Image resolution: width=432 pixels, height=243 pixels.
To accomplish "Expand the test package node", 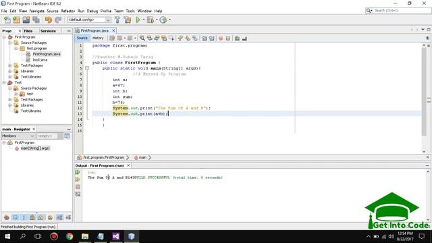I will (x=16, y=94).
